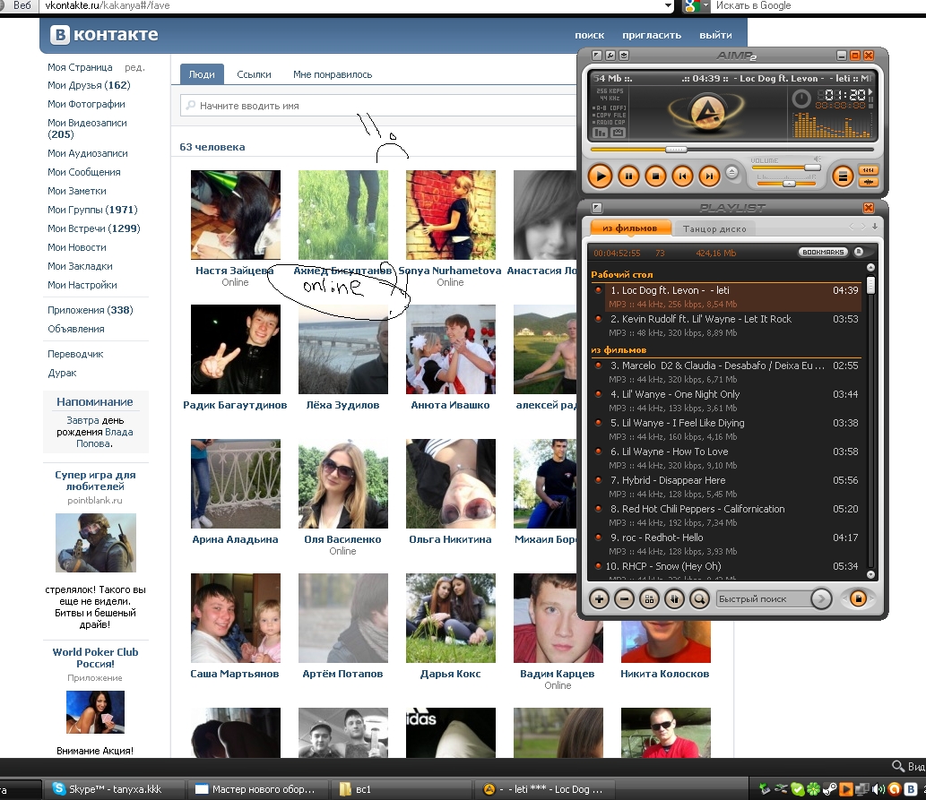
Task: Click the playlist manager orange button
Action: (858, 598)
